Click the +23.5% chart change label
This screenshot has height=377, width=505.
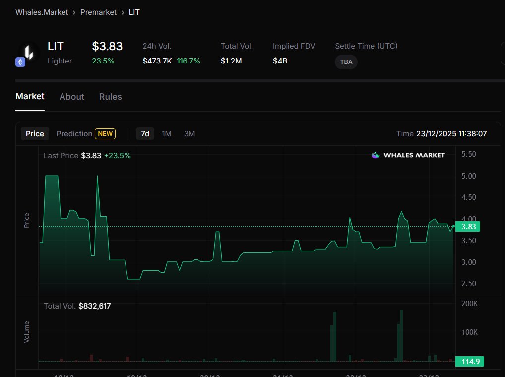click(118, 155)
